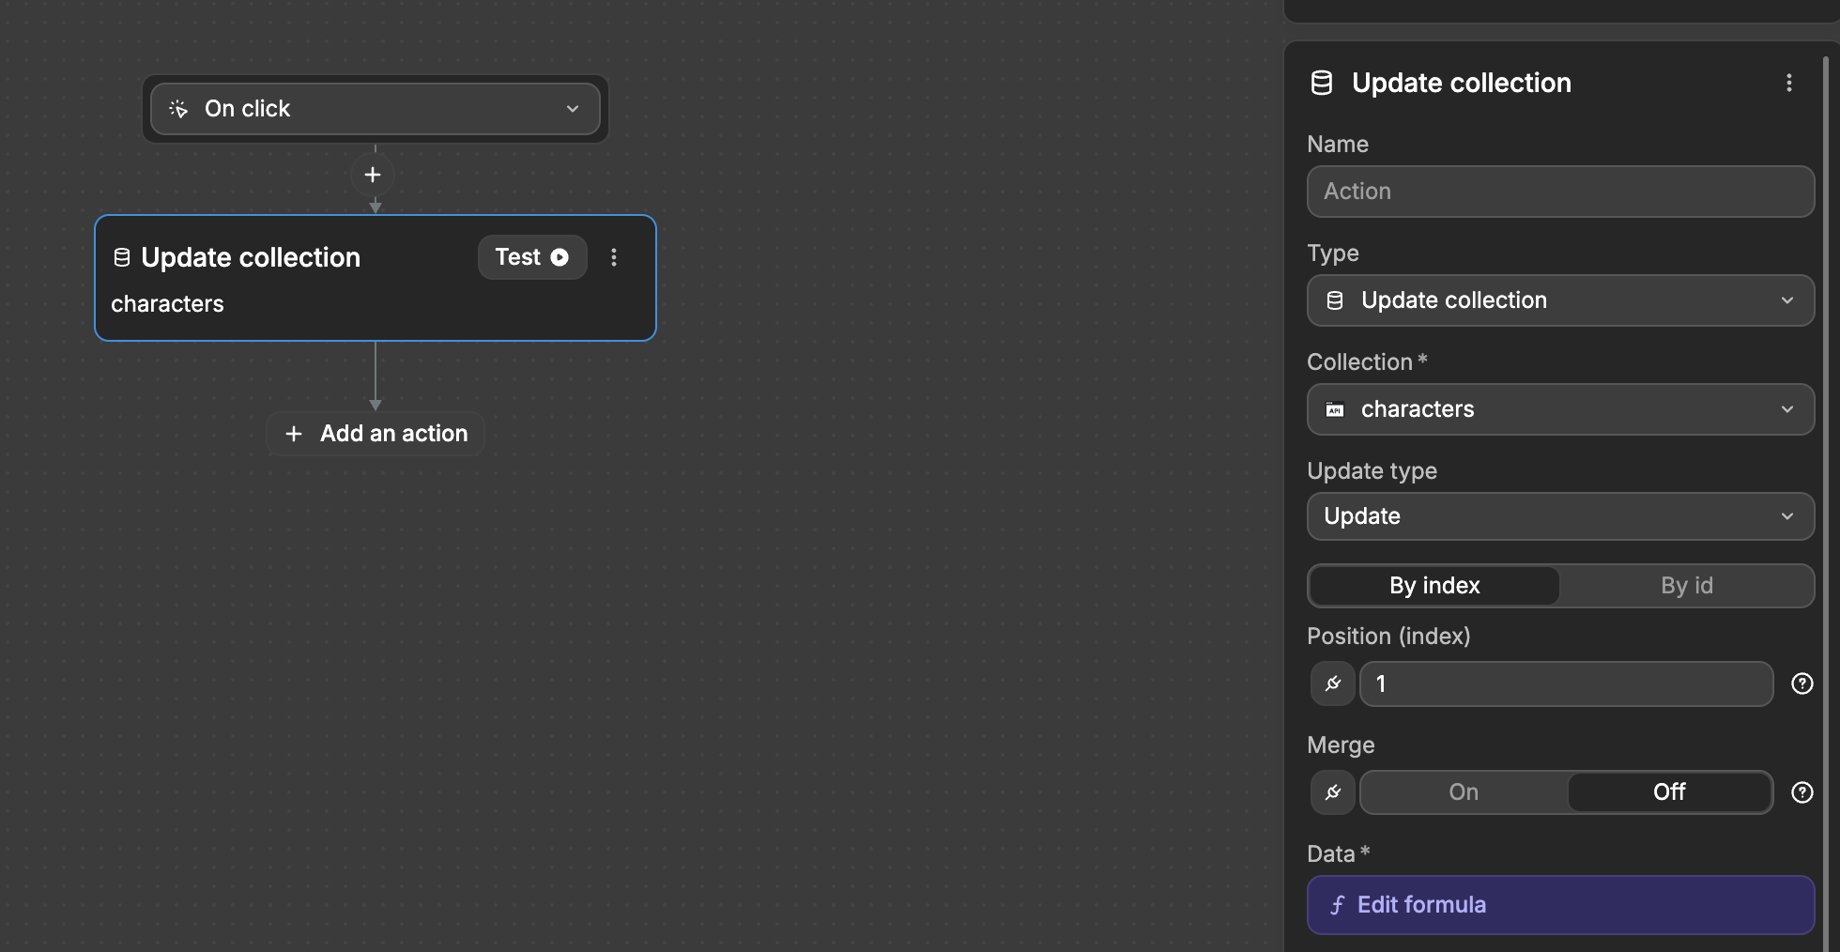The width and height of the screenshot is (1840, 952).
Task: Turn Merge On
Action: click(x=1463, y=792)
